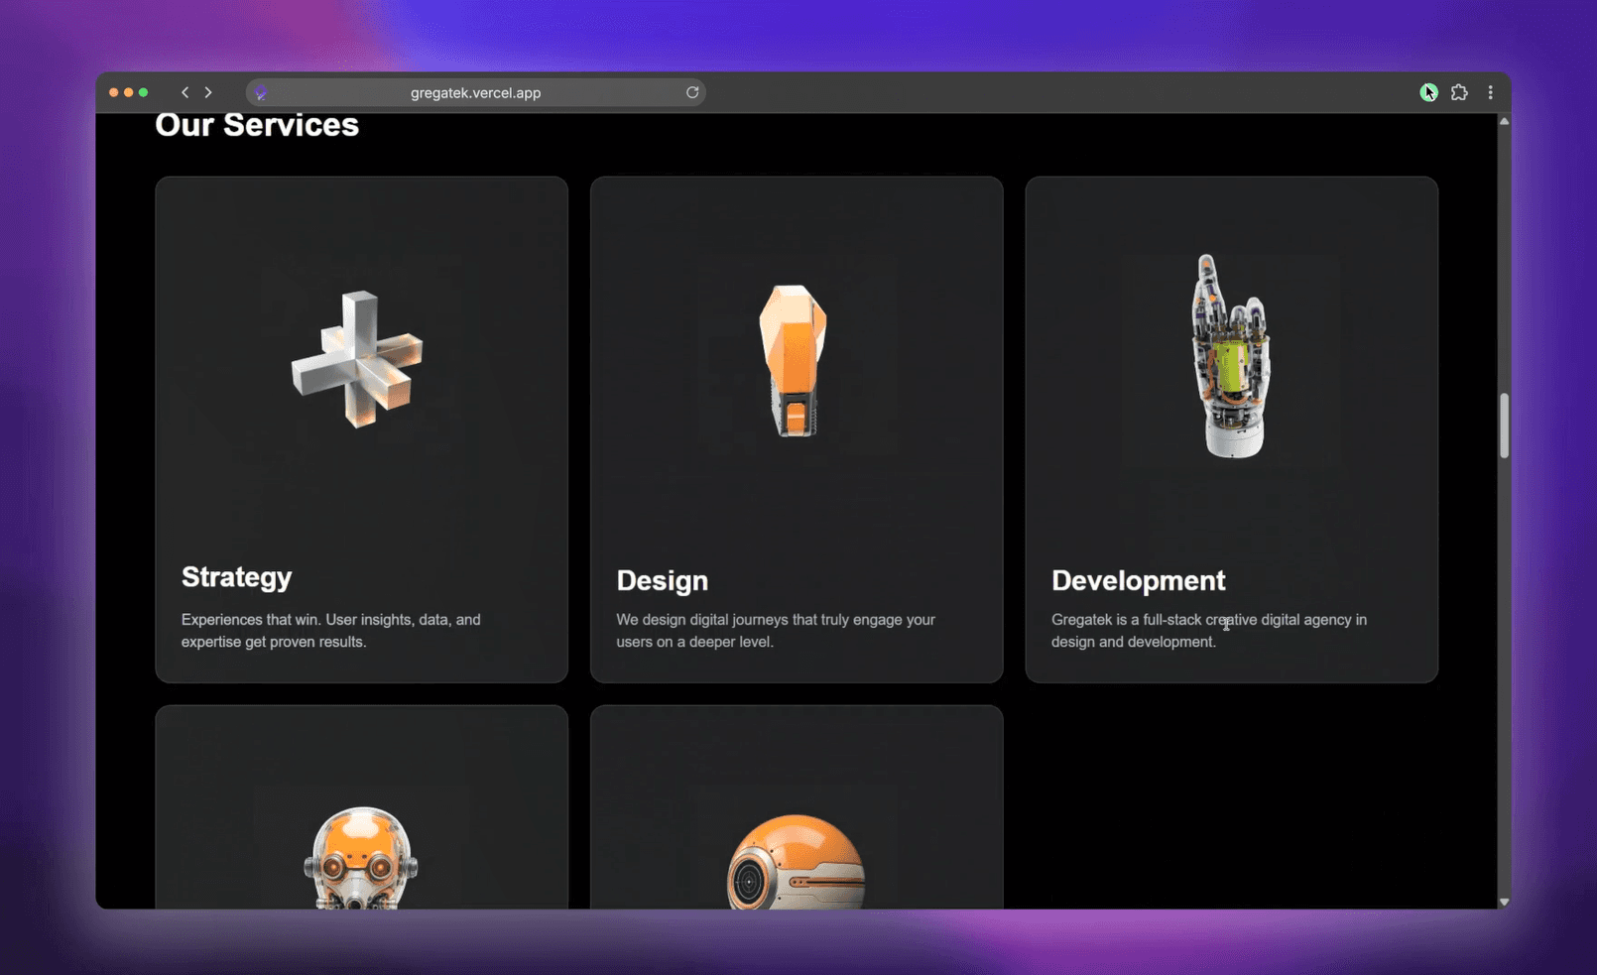The height and width of the screenshot is (975, 1597).
Task: Open the Strategy card heading
Action: pos(236,577)
